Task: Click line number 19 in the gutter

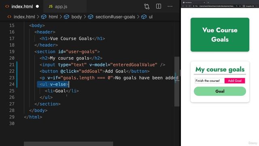Action: click(12, 52)
